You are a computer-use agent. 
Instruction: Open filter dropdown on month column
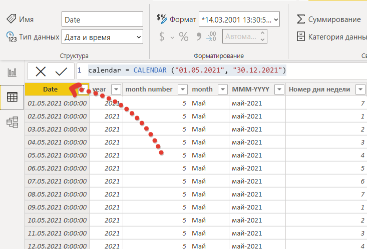pyautogui.click(x=223, y=89)
